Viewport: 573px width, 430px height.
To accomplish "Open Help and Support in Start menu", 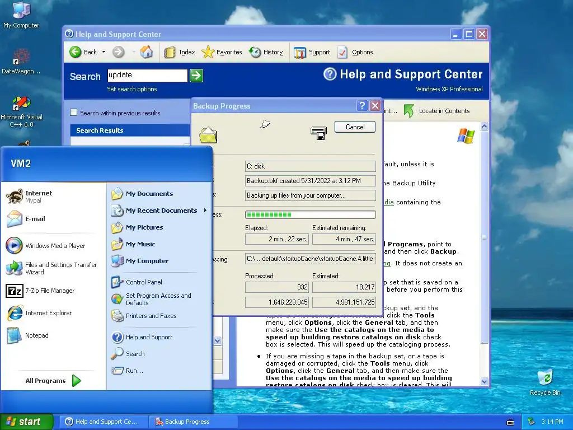I will pos(159,337).
